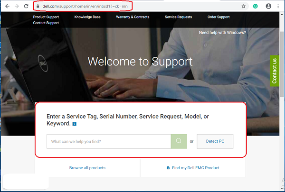The width and height of the screenshot is (285, 192).
Task: Open the Chrome three-dot menu
Action: click(x=278, y=6)
